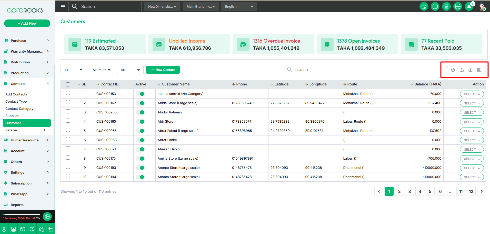Click the barcode scanner icon in header
The width and height of the screenshot is (490, 234).
tap(457, 6)
